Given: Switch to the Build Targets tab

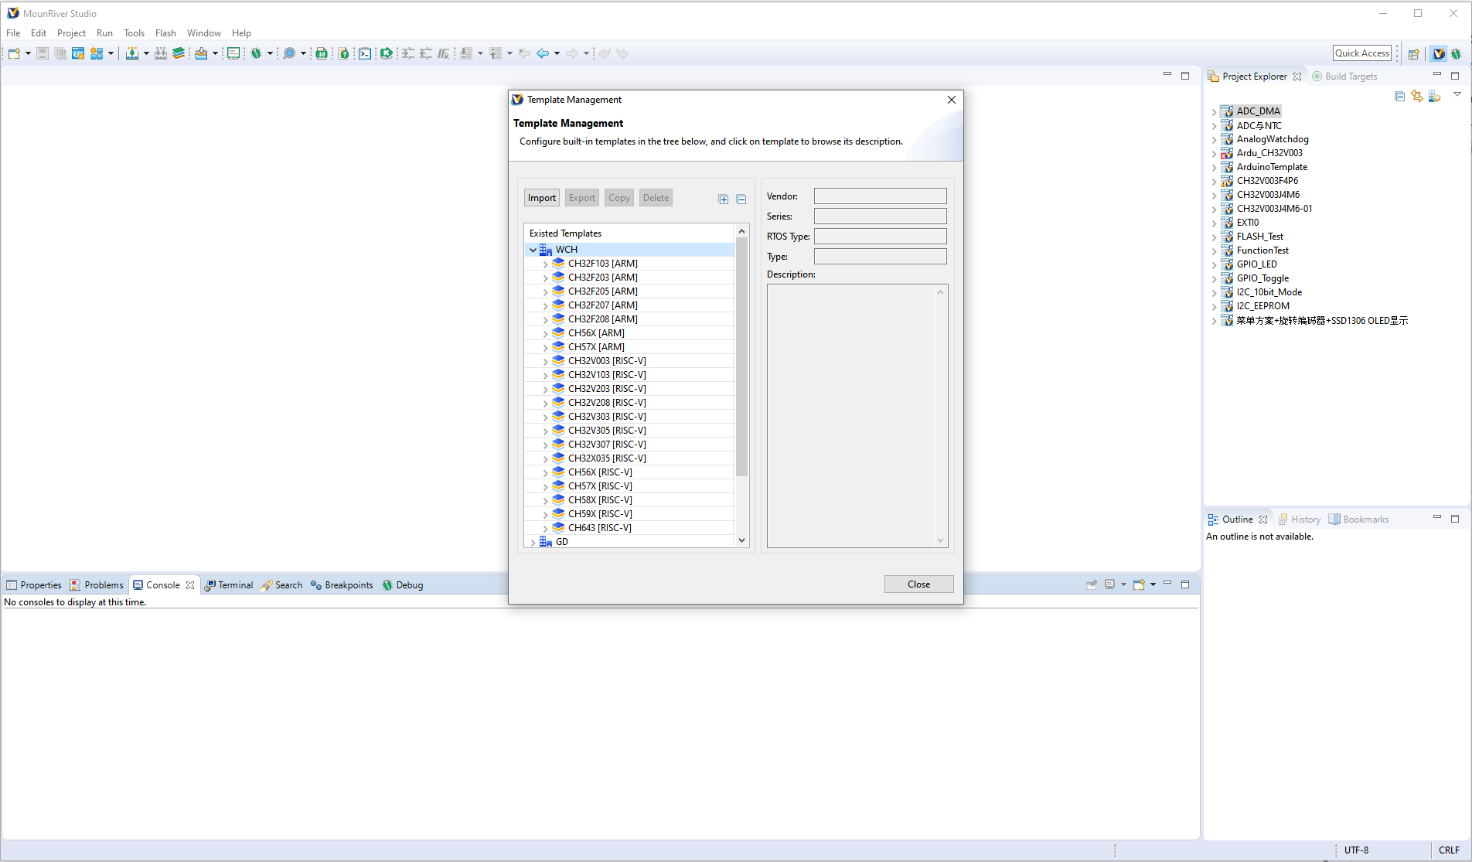Looking at the screenshot, I should pos(1344,77).
